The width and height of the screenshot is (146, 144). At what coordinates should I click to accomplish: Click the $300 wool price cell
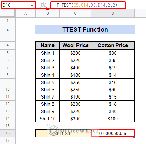coord(75,119)
